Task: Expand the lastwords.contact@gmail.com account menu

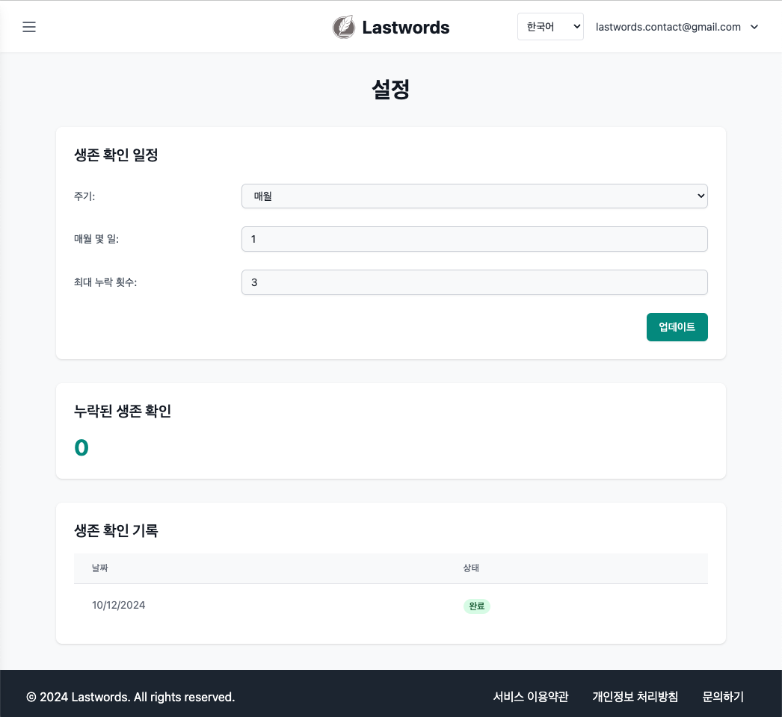Action: 677,27
